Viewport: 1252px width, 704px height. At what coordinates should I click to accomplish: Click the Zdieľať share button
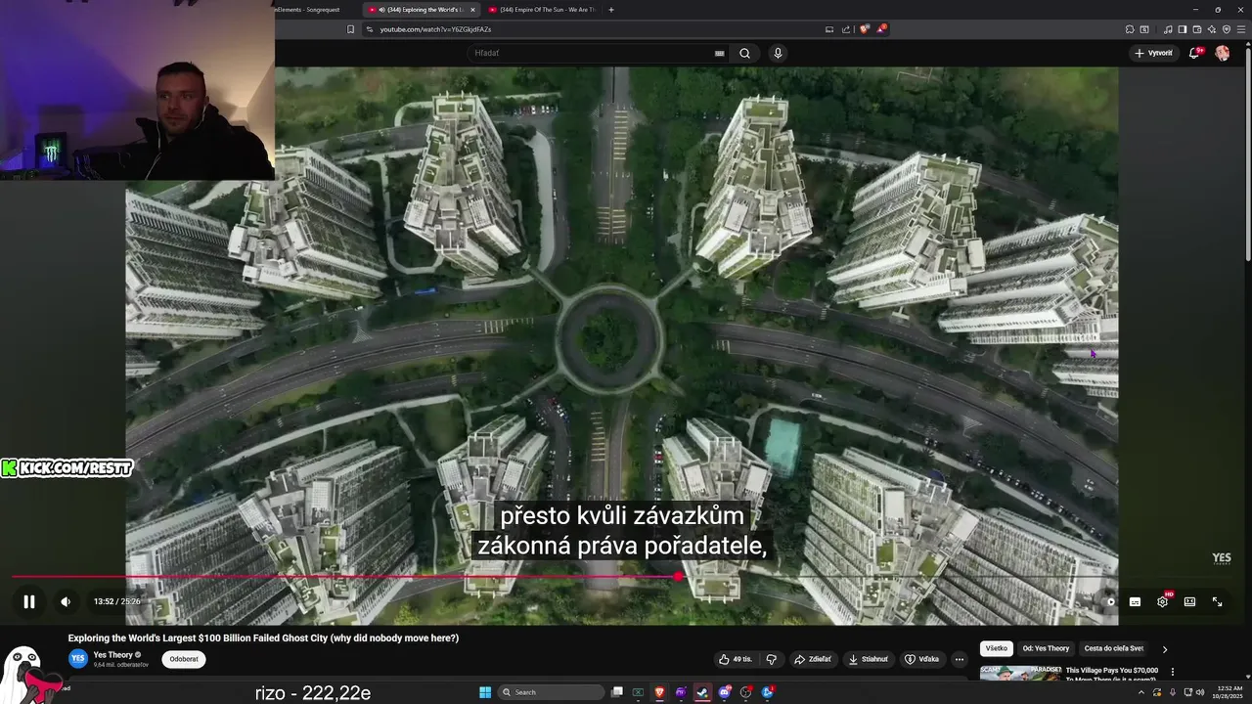813,659
